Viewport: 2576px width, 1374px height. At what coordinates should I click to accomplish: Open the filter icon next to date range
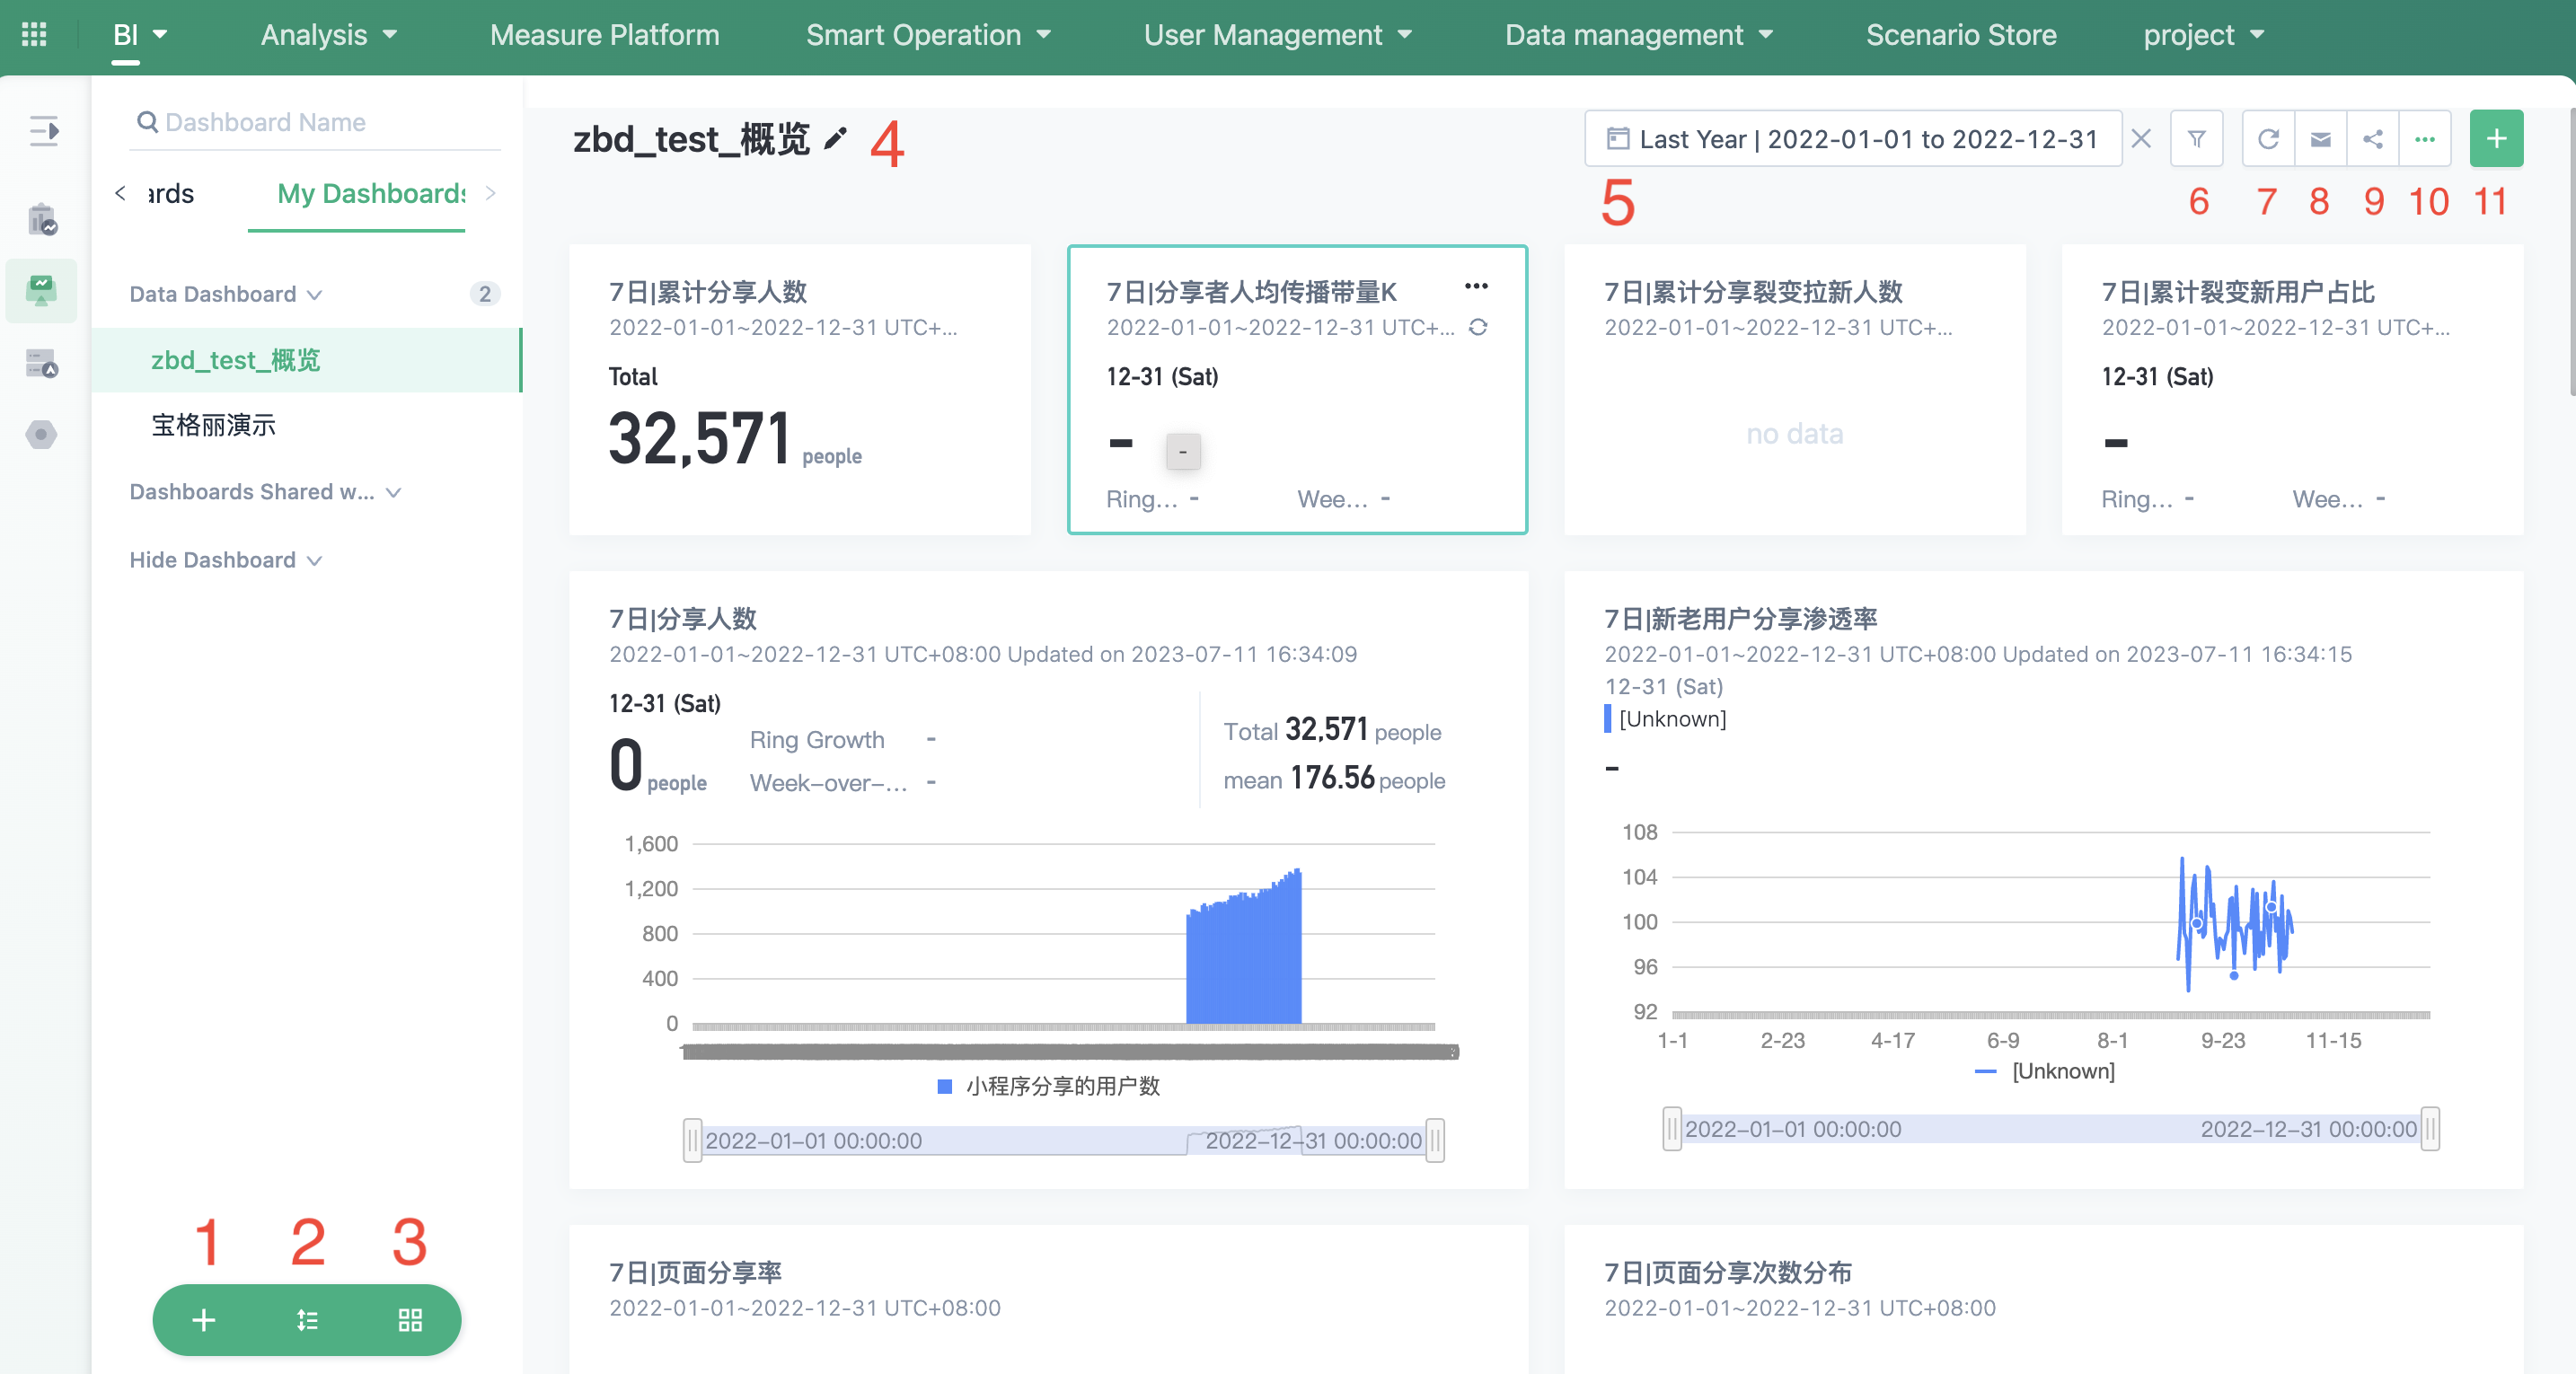[2196, 138]
